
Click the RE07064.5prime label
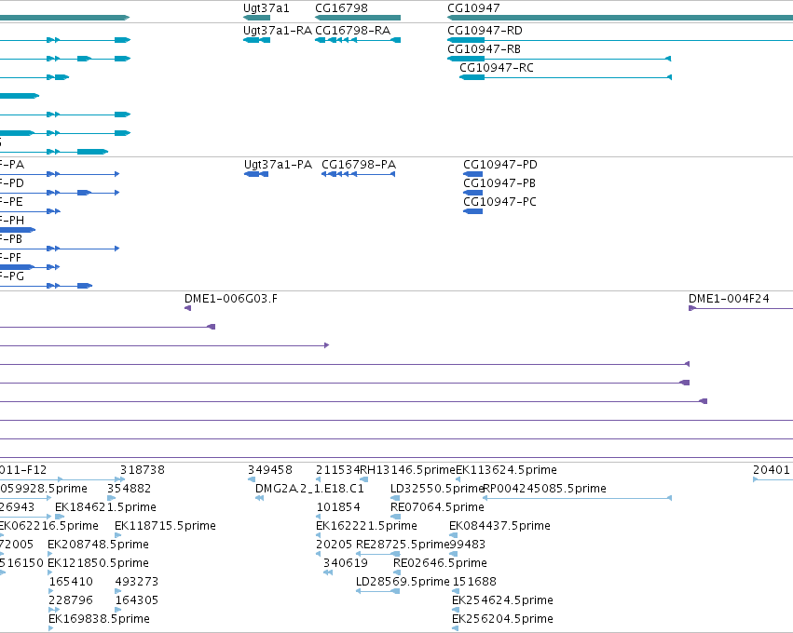pyautogui.click(x=437, y=507)
